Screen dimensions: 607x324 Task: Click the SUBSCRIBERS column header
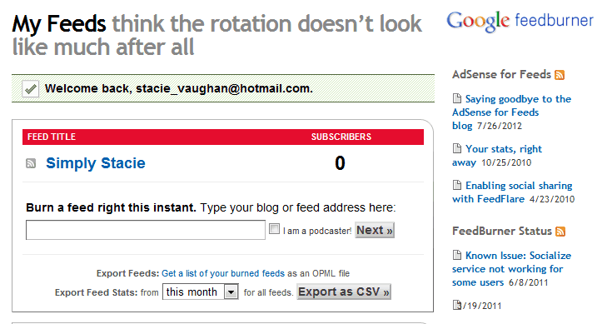(341, 137)
